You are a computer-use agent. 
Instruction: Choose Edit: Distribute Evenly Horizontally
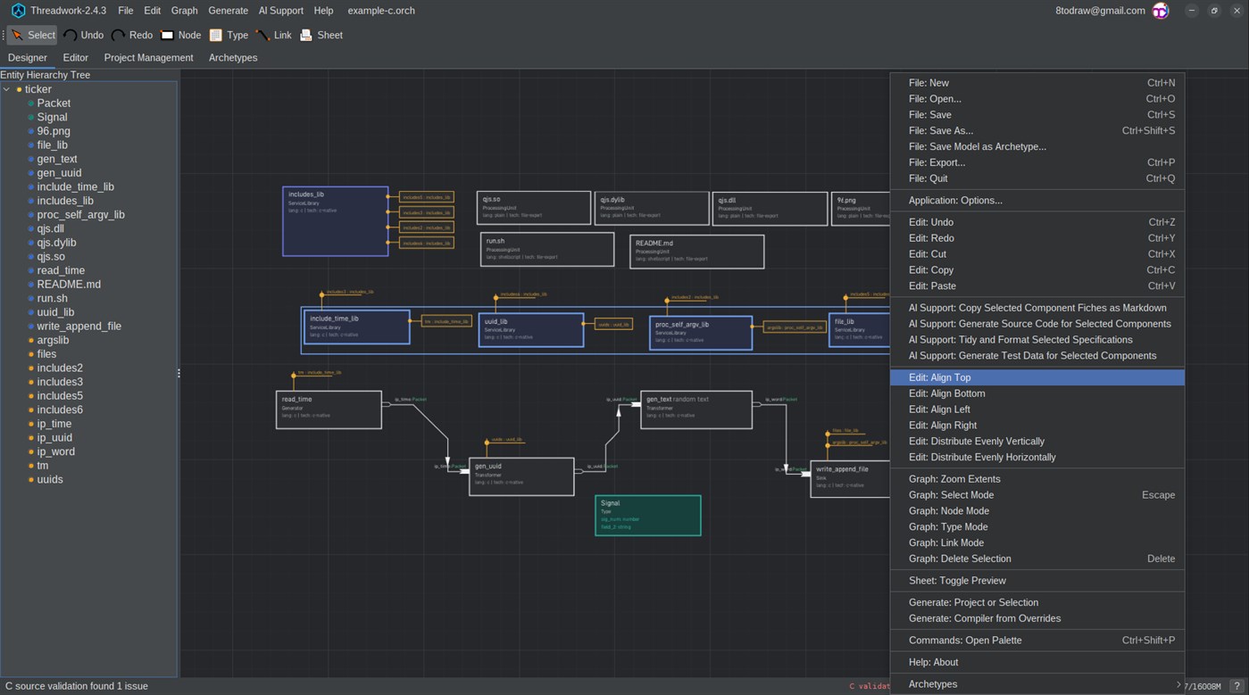(x=1037, y=457)
